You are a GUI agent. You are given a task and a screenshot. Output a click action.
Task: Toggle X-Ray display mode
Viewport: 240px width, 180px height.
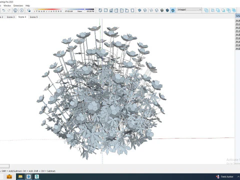pos(139,10)
